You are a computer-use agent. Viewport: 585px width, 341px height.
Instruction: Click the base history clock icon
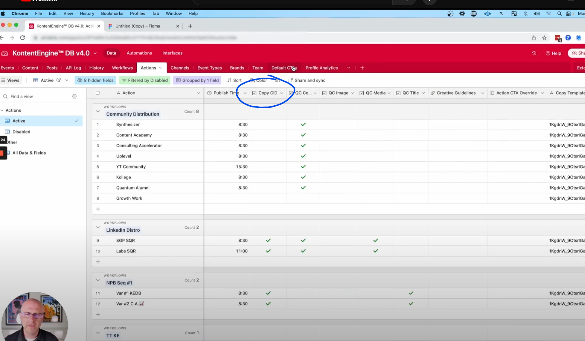click(x=534, y=53)
